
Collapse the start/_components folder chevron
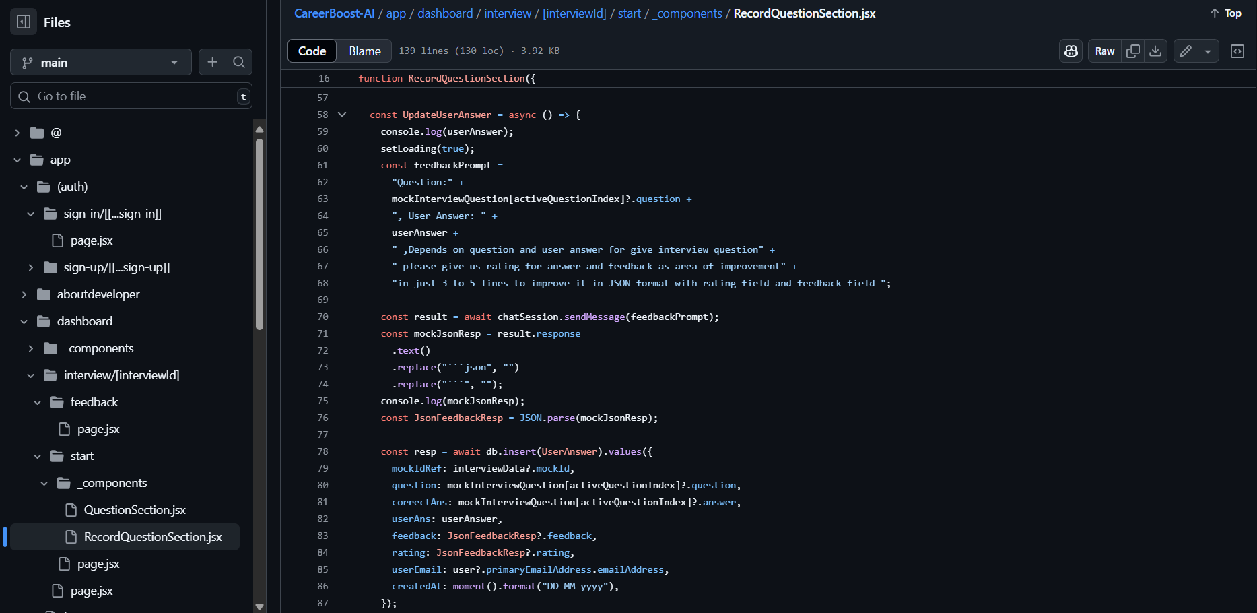[x=44, y=483]
